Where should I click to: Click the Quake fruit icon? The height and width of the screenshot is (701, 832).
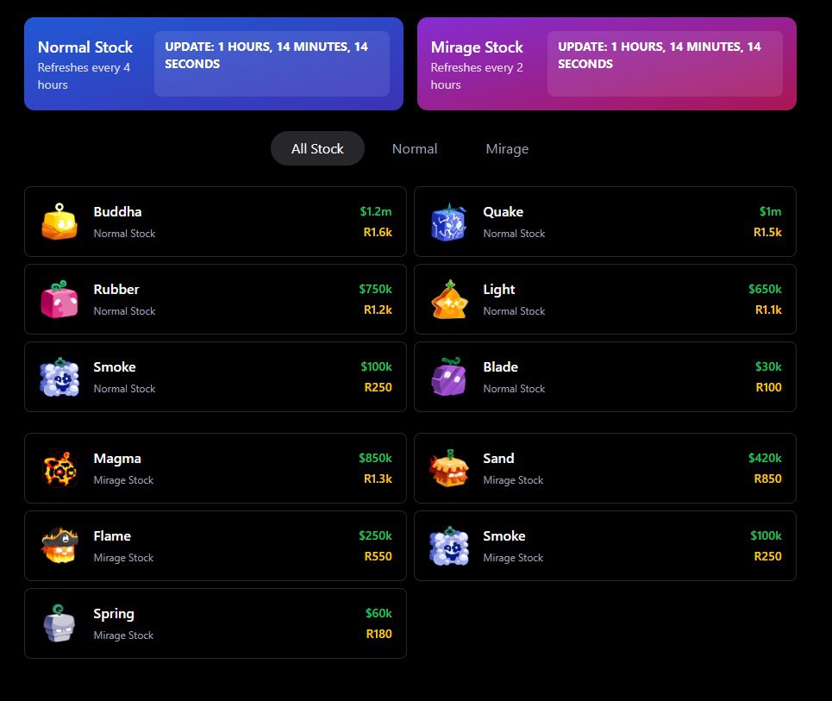click(x=449, y=222)
